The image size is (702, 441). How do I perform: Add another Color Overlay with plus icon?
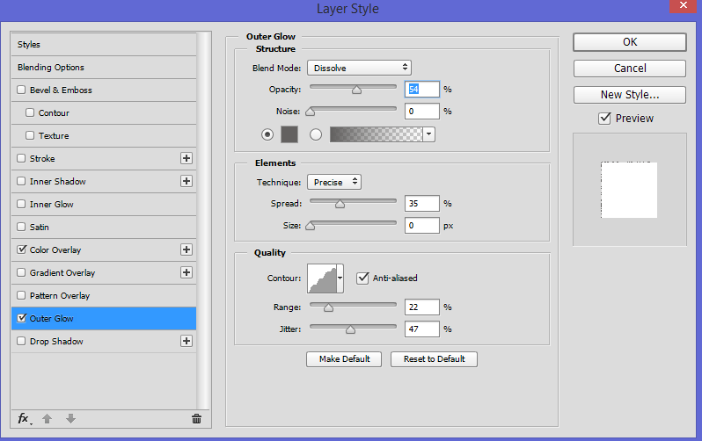[x=186, y=249]
